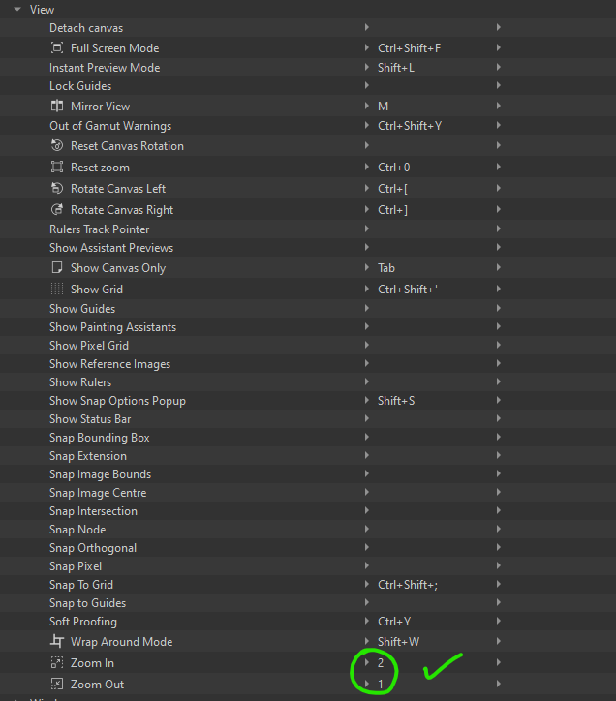Screen dimensions: 616x701
Task: Click the Mirror View icon
Action: [x=57, y=106]
